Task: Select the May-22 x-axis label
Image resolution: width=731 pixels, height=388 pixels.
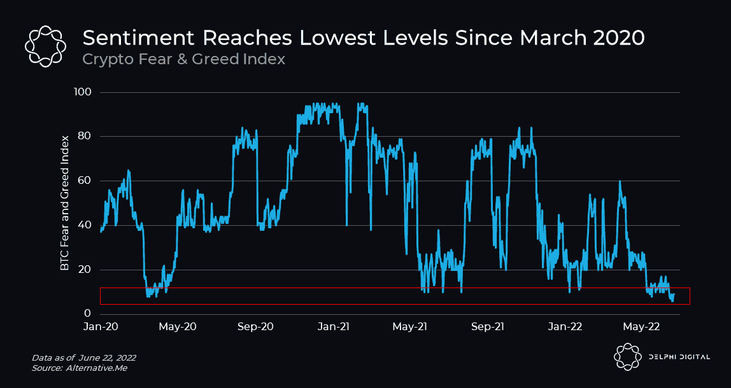Action: tap(641, 327)
